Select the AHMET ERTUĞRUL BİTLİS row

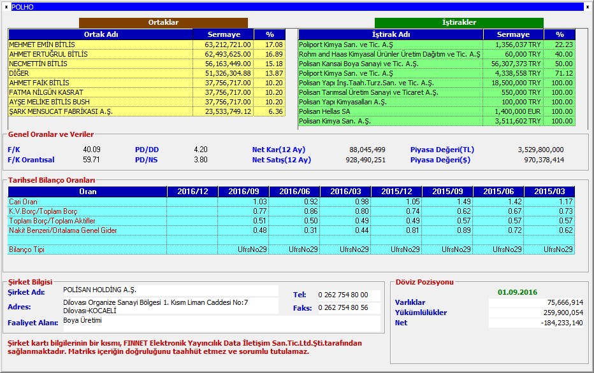click(147, 54)
